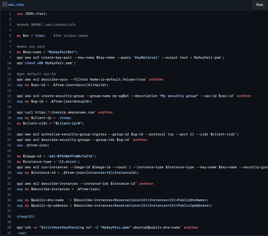Select line number 38 containing sleep(5)
Image resolution: width=268 pixels, height=236 pixels.
10,216
